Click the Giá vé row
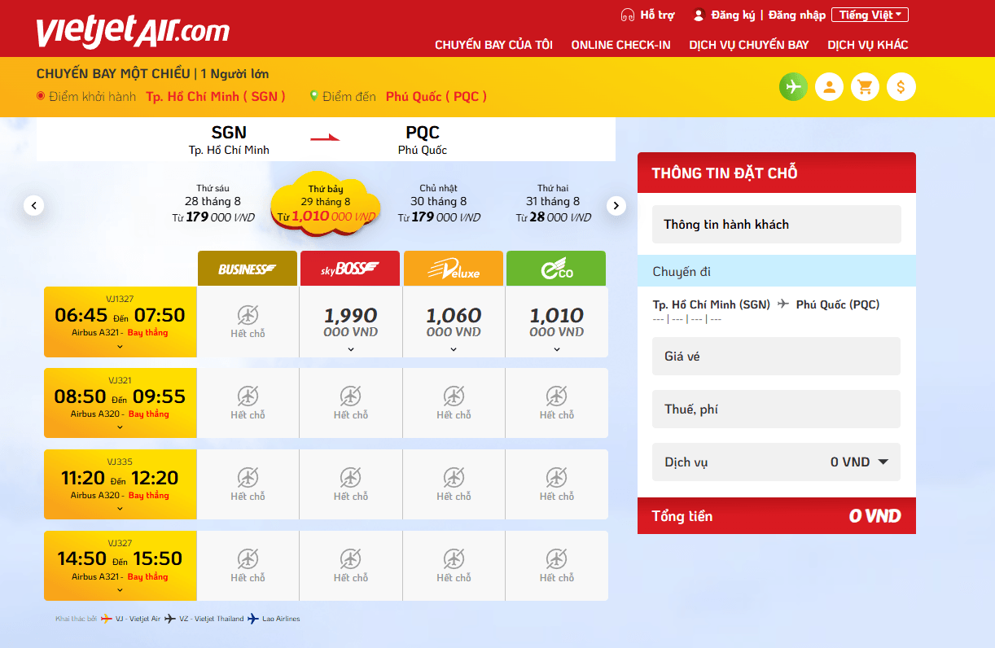This screenshot has width=995, height=648. [776, 356]
